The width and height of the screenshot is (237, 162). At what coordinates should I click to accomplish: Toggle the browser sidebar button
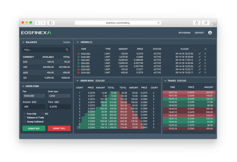click(x=51, y=23)
